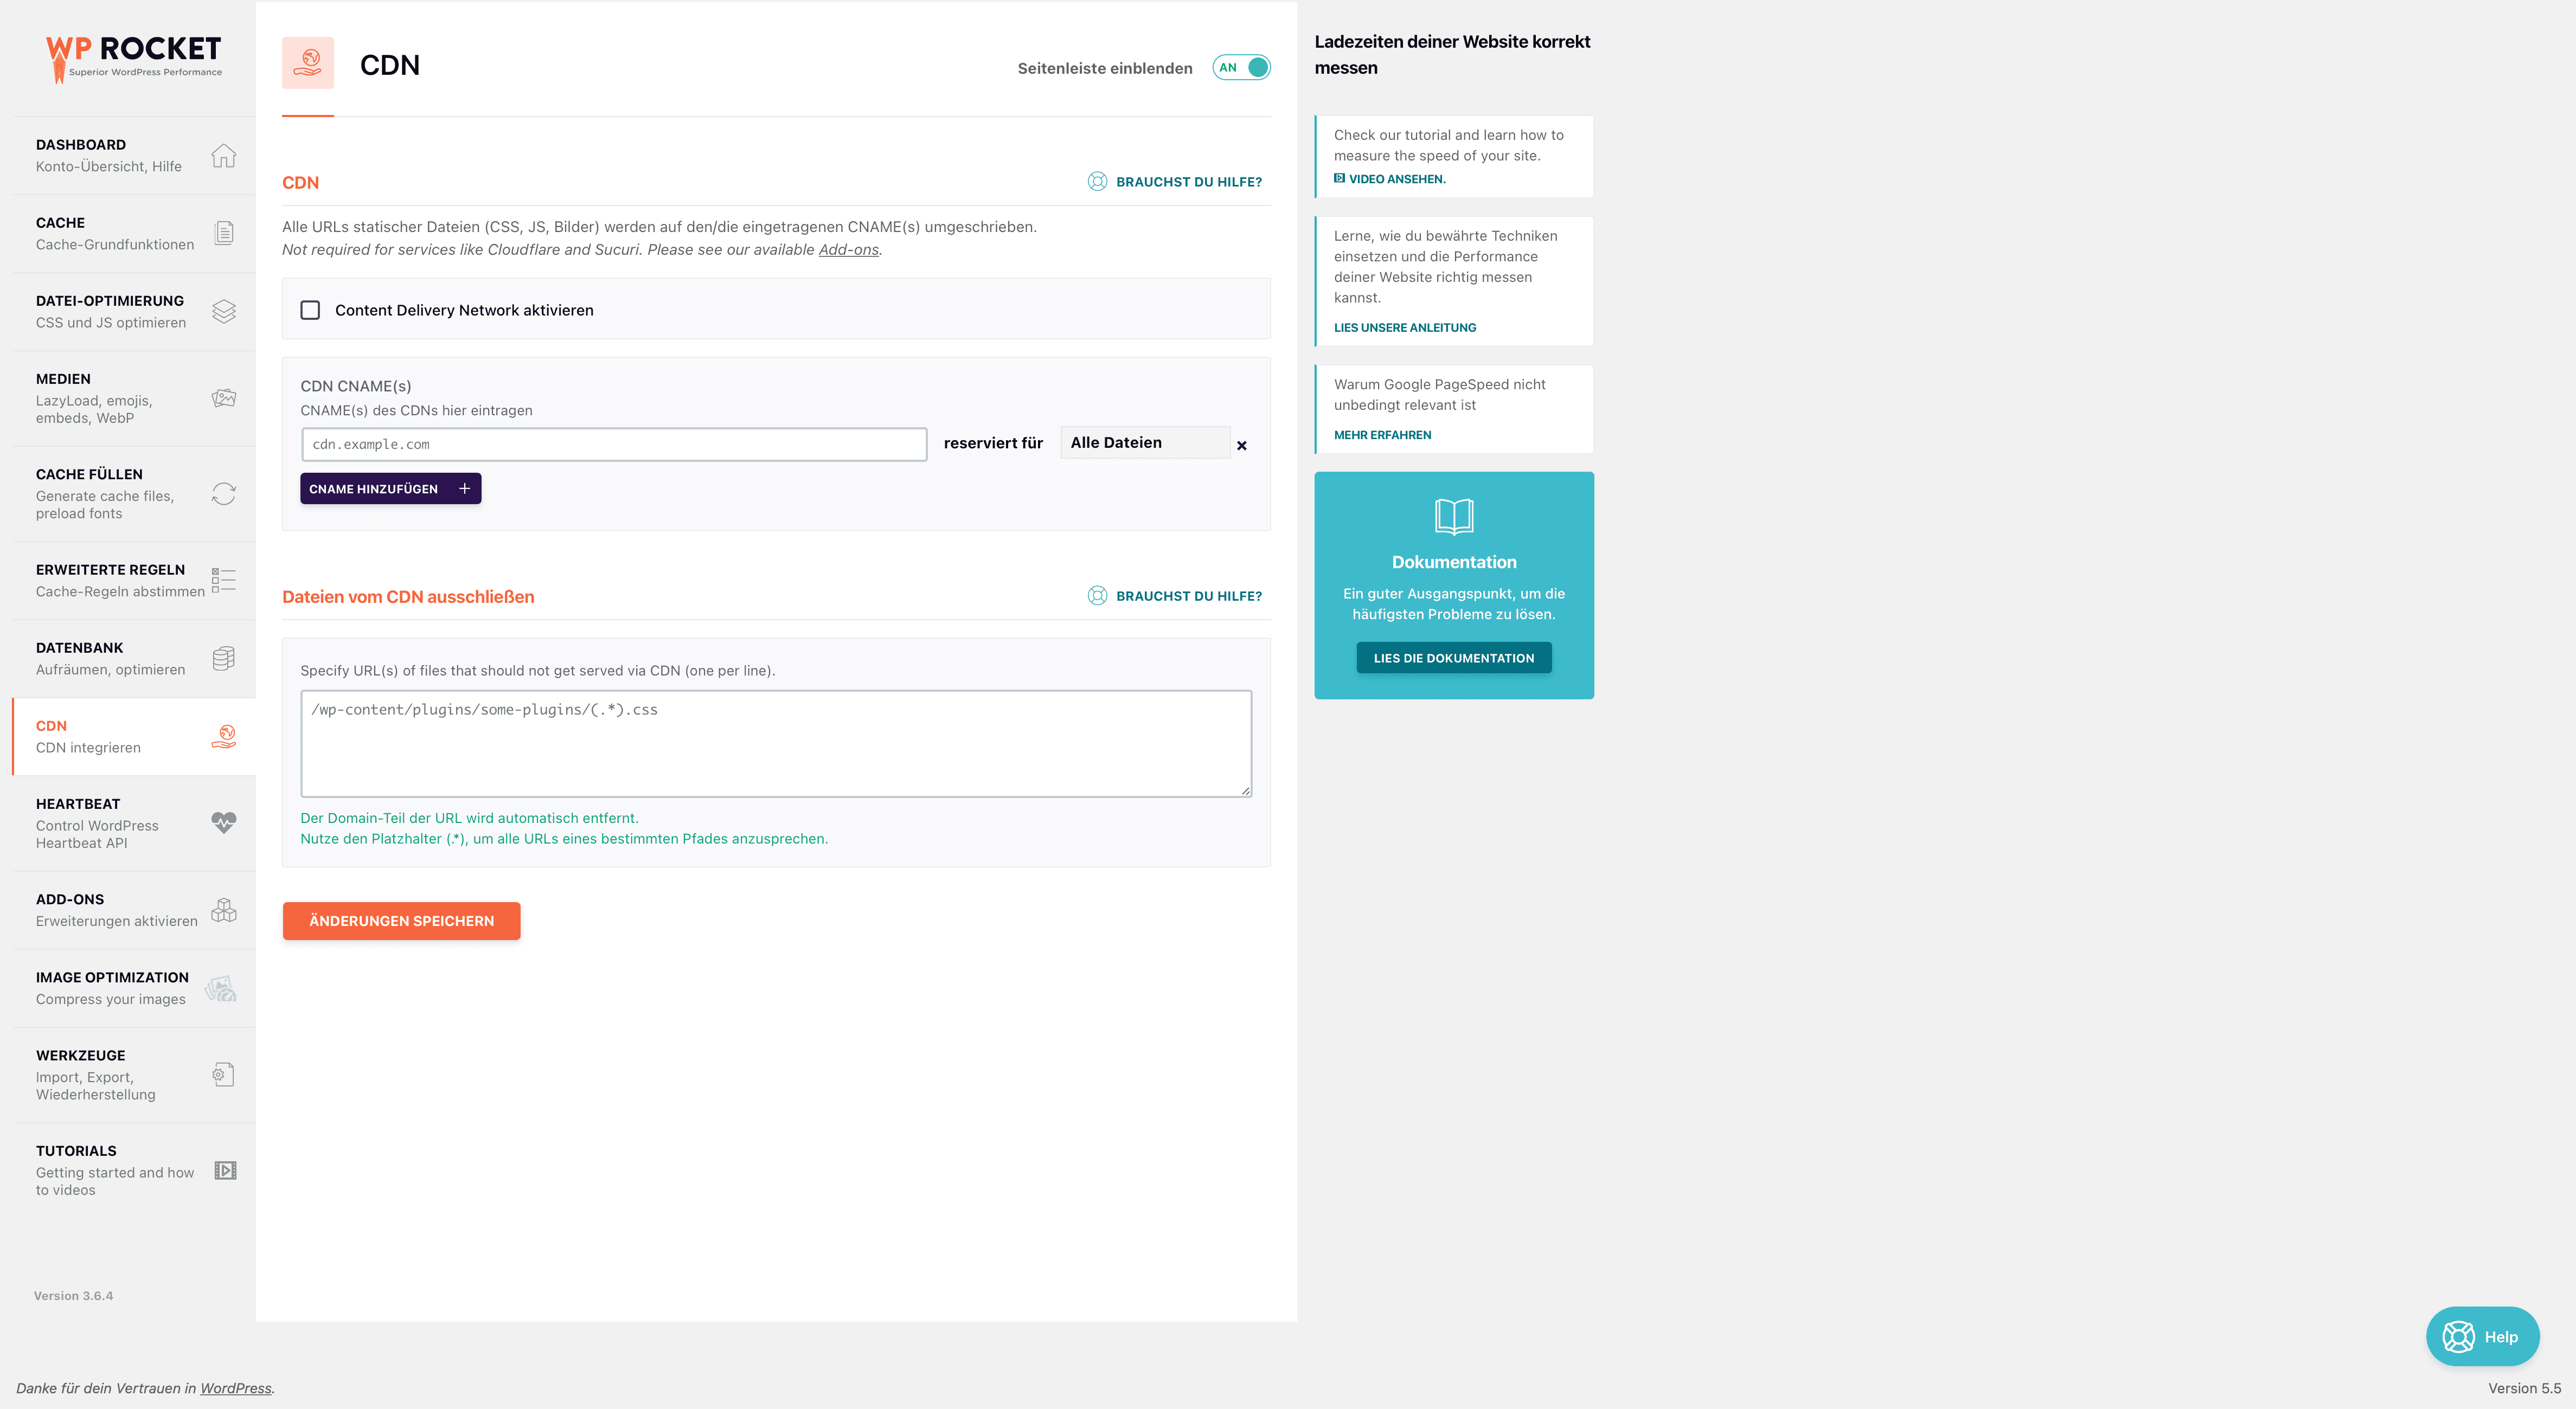Focus the cdn.example.com CNAME input
Image resolution: width=2576 pixels, height=1409 pixels.
pyautogui.click(x=614, y=444)
